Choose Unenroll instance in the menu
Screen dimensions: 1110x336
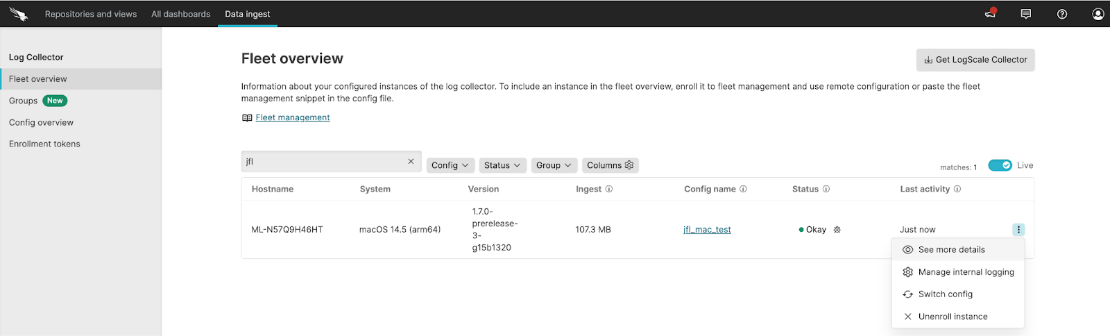tap(953, 317)
